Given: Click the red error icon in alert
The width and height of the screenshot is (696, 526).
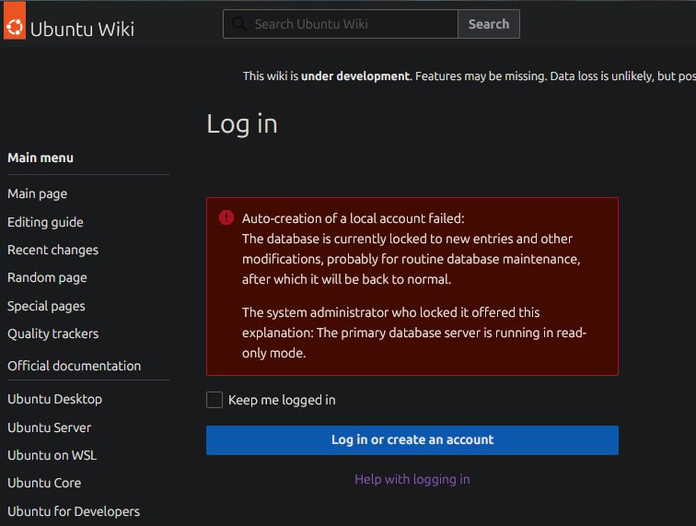Looking at the screenshot, I should coord(226,217).
